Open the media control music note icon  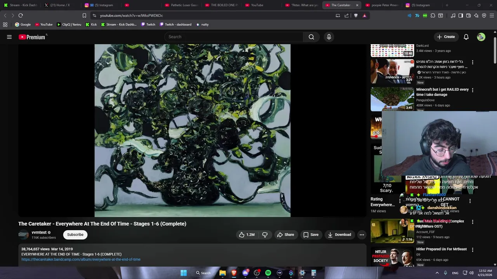453,15
